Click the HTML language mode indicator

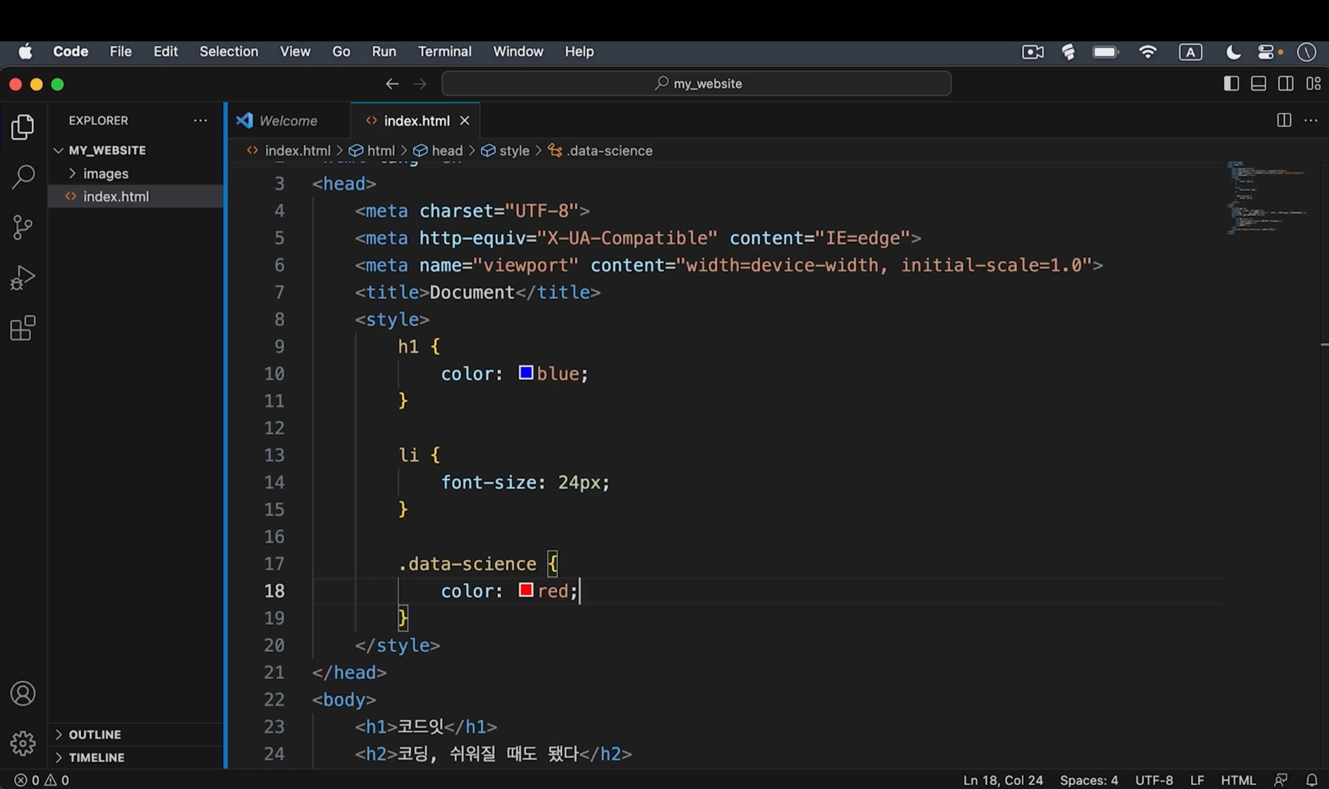tap(1238, 780)
